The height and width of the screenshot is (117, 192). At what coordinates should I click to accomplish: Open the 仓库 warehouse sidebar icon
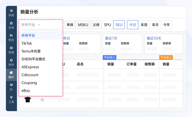(11, 23)
